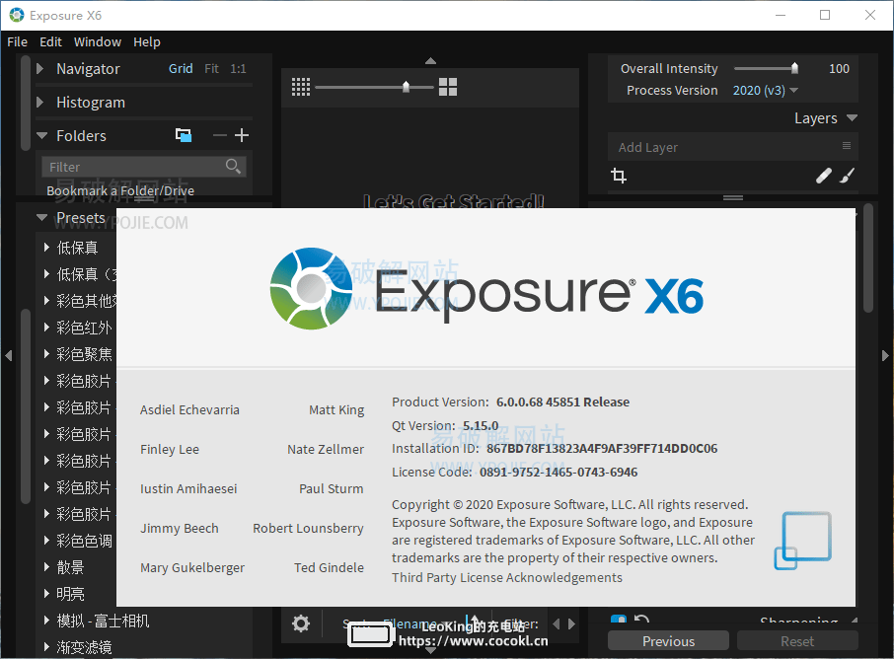Viewport: 894px width, 659px height.
Task: Click the Overall Intensity slider handle
Action: coord(794,68)
